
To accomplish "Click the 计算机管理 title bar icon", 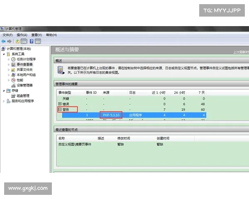I will click(x=2, y=29).
